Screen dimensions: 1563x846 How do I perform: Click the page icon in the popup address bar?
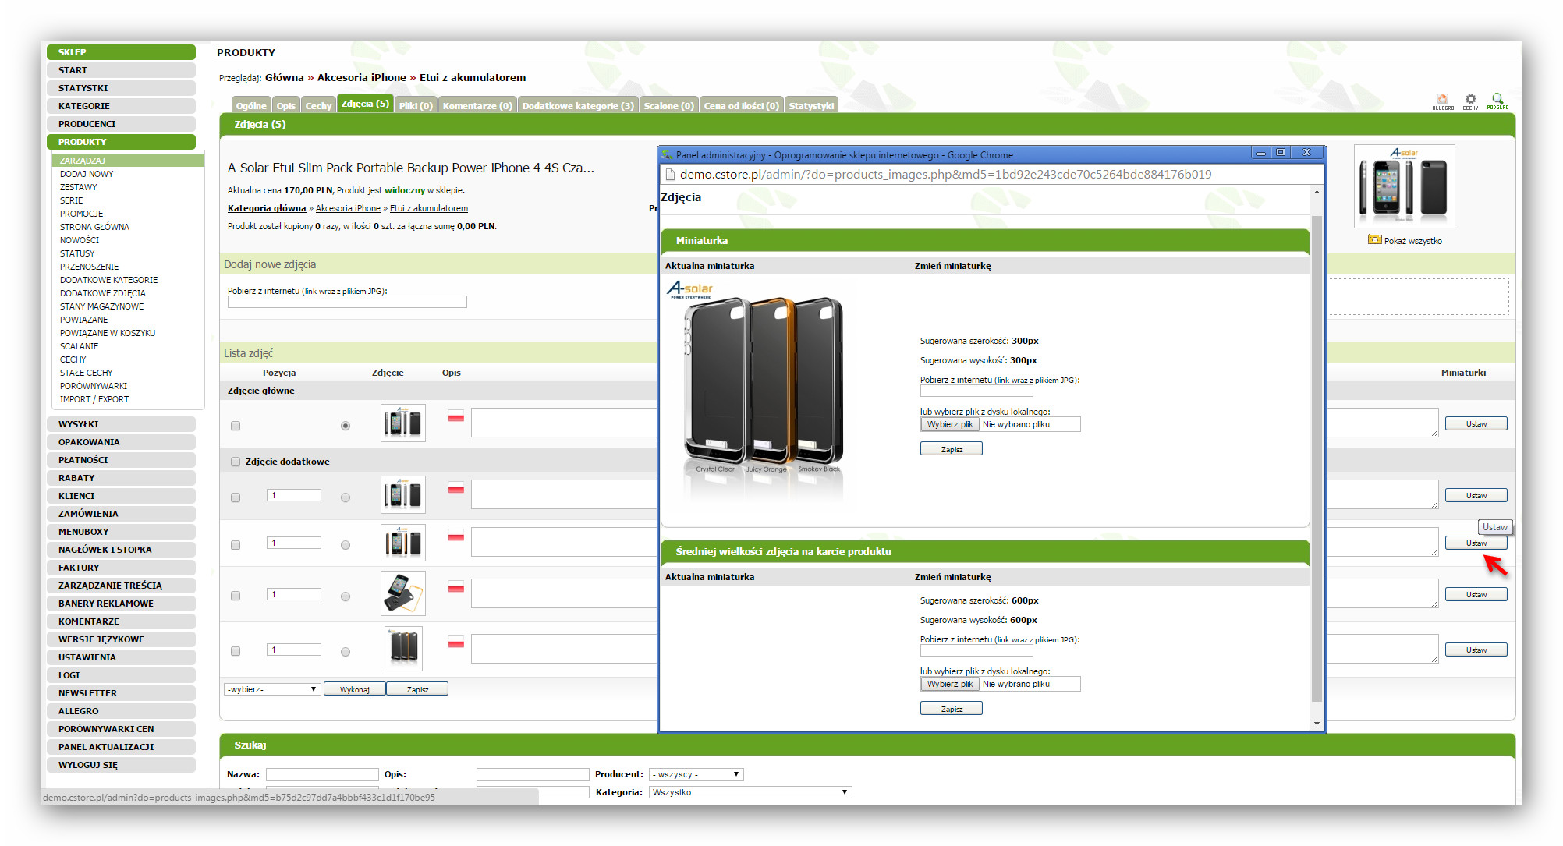click(x=669, y=175)
